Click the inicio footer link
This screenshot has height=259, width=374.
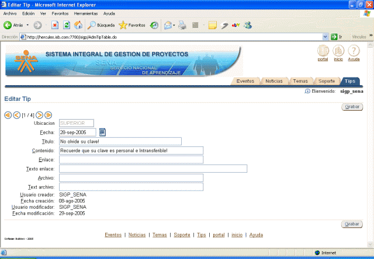[237, 235]
